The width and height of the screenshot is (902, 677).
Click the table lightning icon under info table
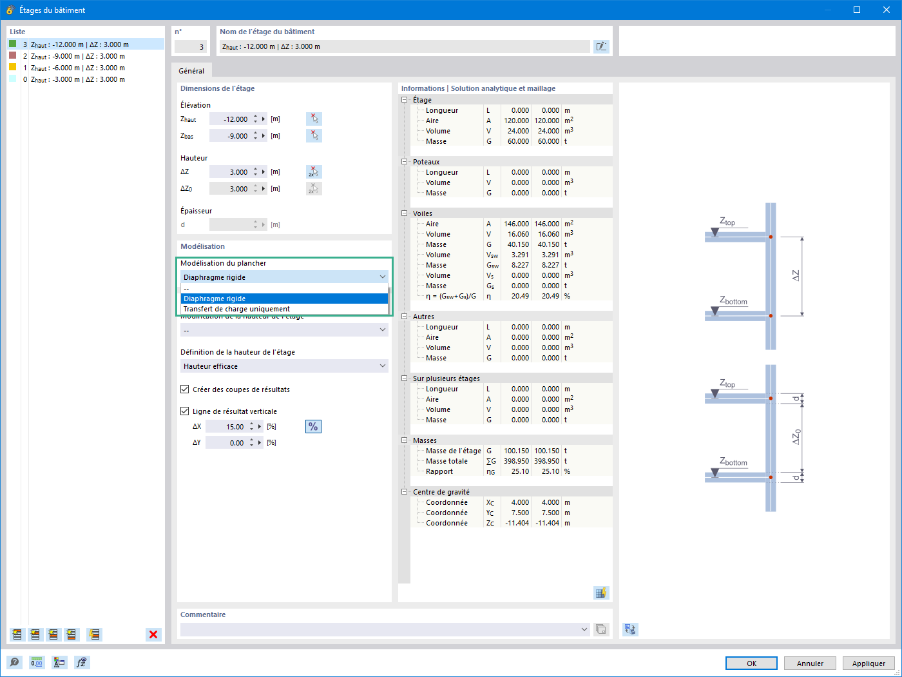coord(601,593)
